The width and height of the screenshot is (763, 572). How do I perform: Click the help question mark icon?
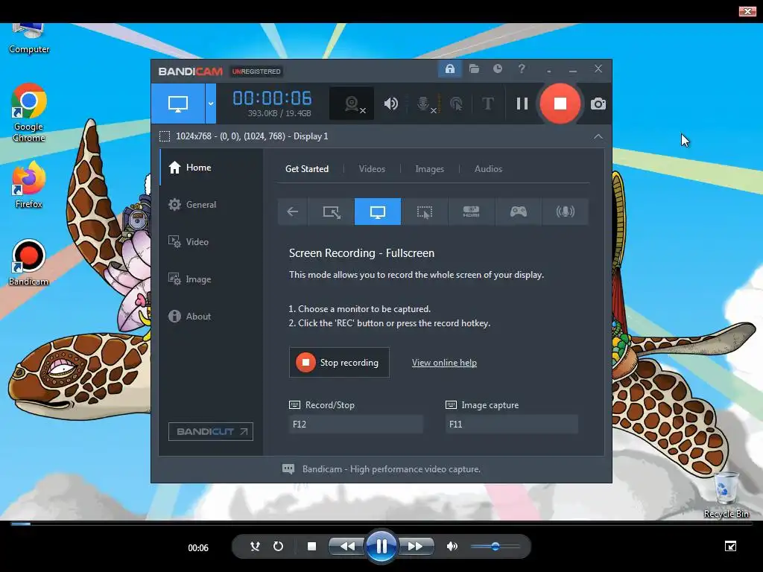[521, 69]
